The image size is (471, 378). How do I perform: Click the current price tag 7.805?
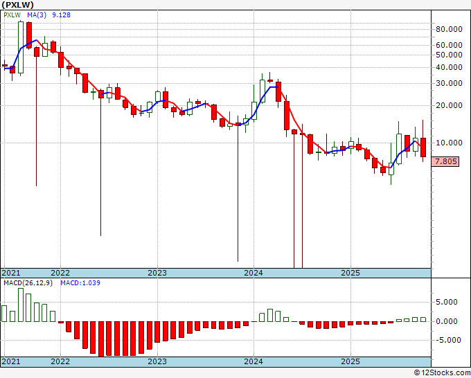click(x=445, y=161)
